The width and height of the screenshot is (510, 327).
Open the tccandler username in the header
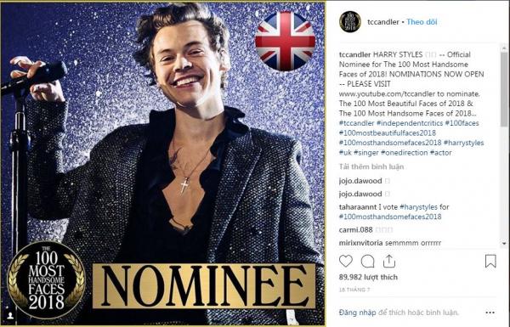tap(382, 22)
